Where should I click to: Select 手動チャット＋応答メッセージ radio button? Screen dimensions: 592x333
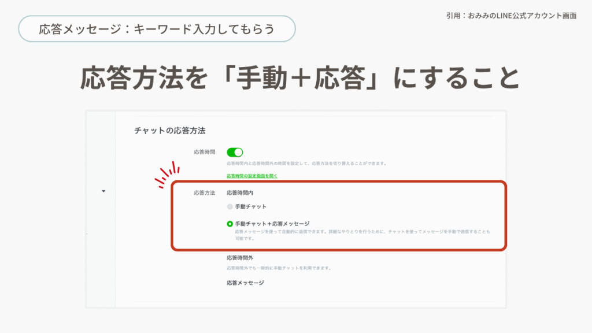point(230,223)
